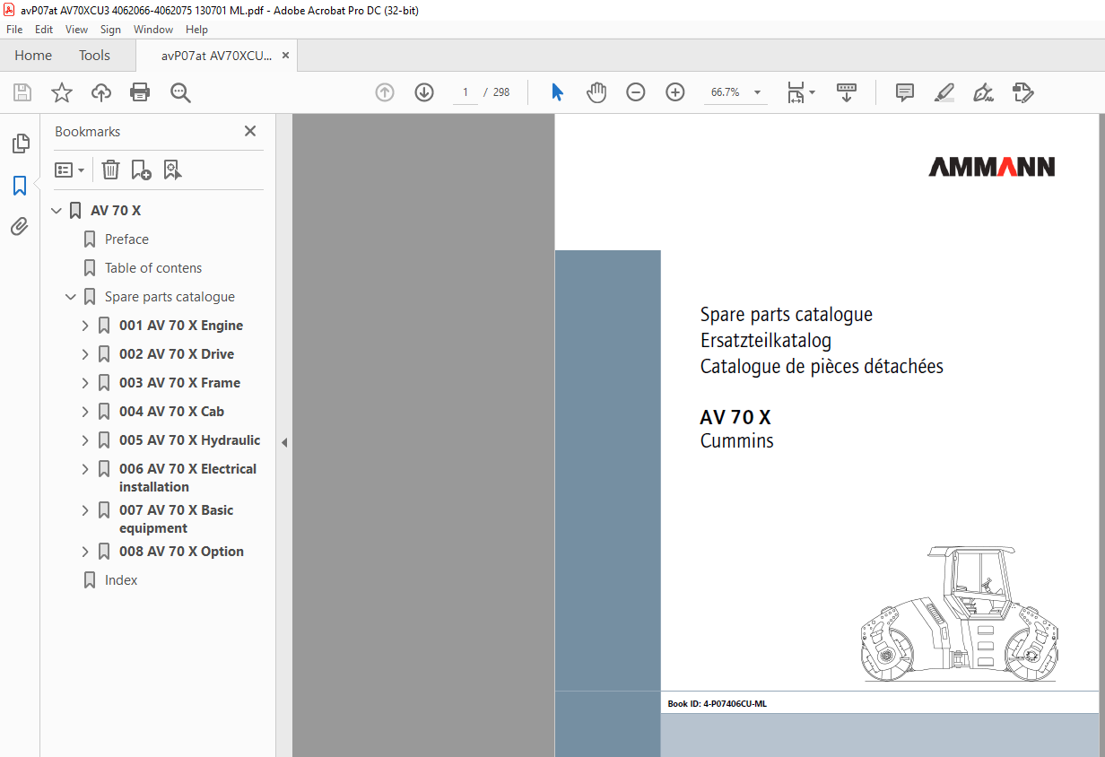Delete the selected bookmark trash icon
The height and width of the screenshot is (757, 1105).
[x=110, y=170]
